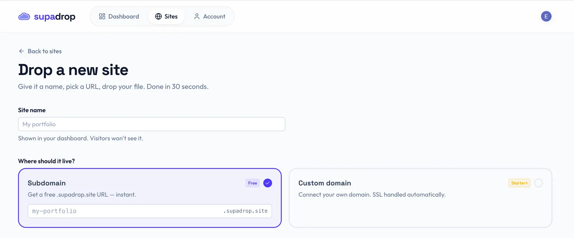Click 'Give it a name, pick a URL' subtitle
This screenshot has height=238, width=574.
[x=113, y=87]
